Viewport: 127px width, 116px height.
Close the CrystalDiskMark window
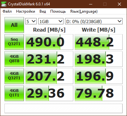(x=119, y=4)
